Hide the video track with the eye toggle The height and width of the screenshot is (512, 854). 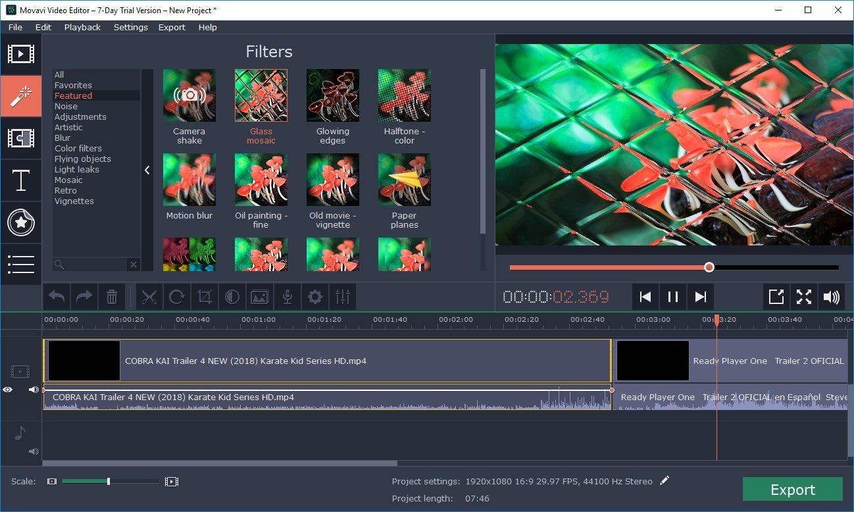[x=7, y=389]
